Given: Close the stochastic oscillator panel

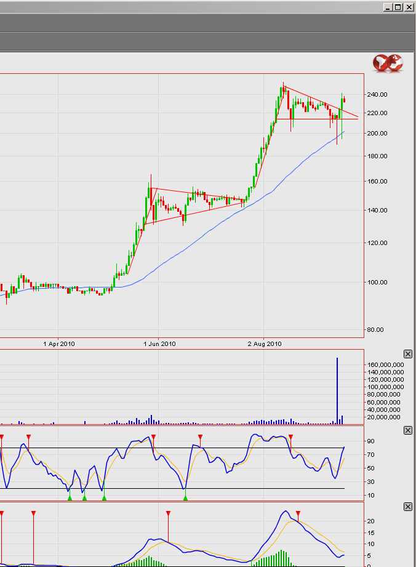Looking at the screenshot, I should click(x=407, y=430).
